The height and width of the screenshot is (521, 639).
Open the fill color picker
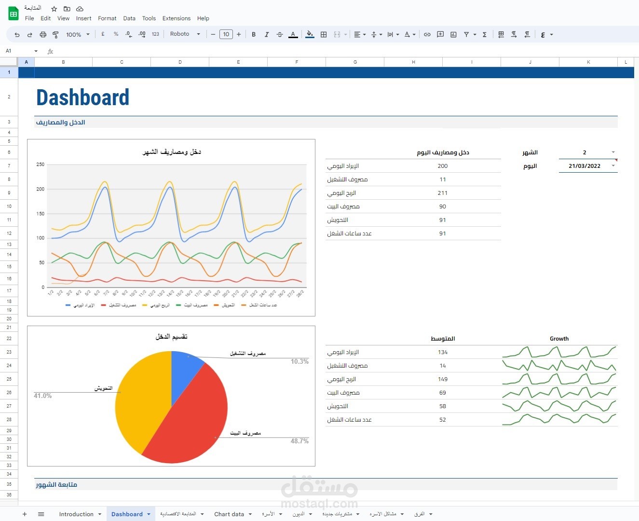pyautogui.click(x=310, y=35)
